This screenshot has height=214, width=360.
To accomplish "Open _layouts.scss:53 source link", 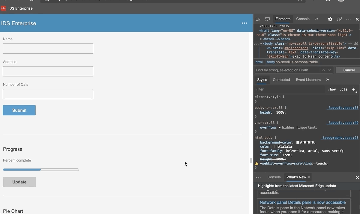I will [343, 108].
